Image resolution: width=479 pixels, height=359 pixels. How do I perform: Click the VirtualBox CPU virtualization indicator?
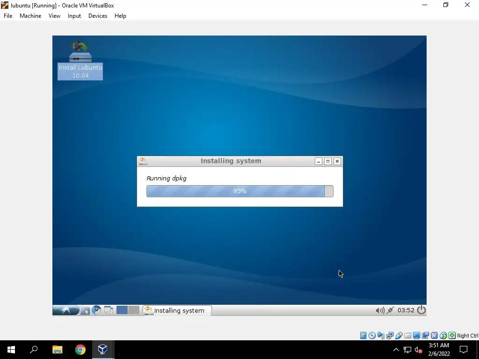[x=434, y=336]
